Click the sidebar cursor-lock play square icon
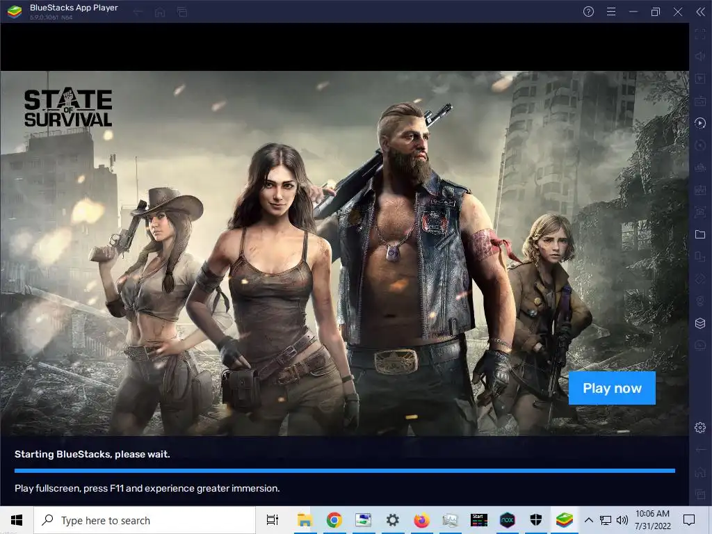This screenshot has height=534, width=712. pyautogui.click(x=699, y=79)
